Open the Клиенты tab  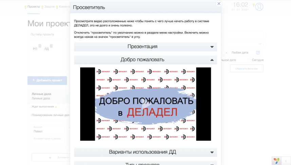coord(64,7)
